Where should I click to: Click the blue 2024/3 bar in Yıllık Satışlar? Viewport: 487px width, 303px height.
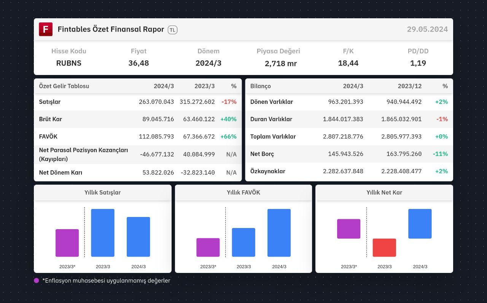pos(138,237)
